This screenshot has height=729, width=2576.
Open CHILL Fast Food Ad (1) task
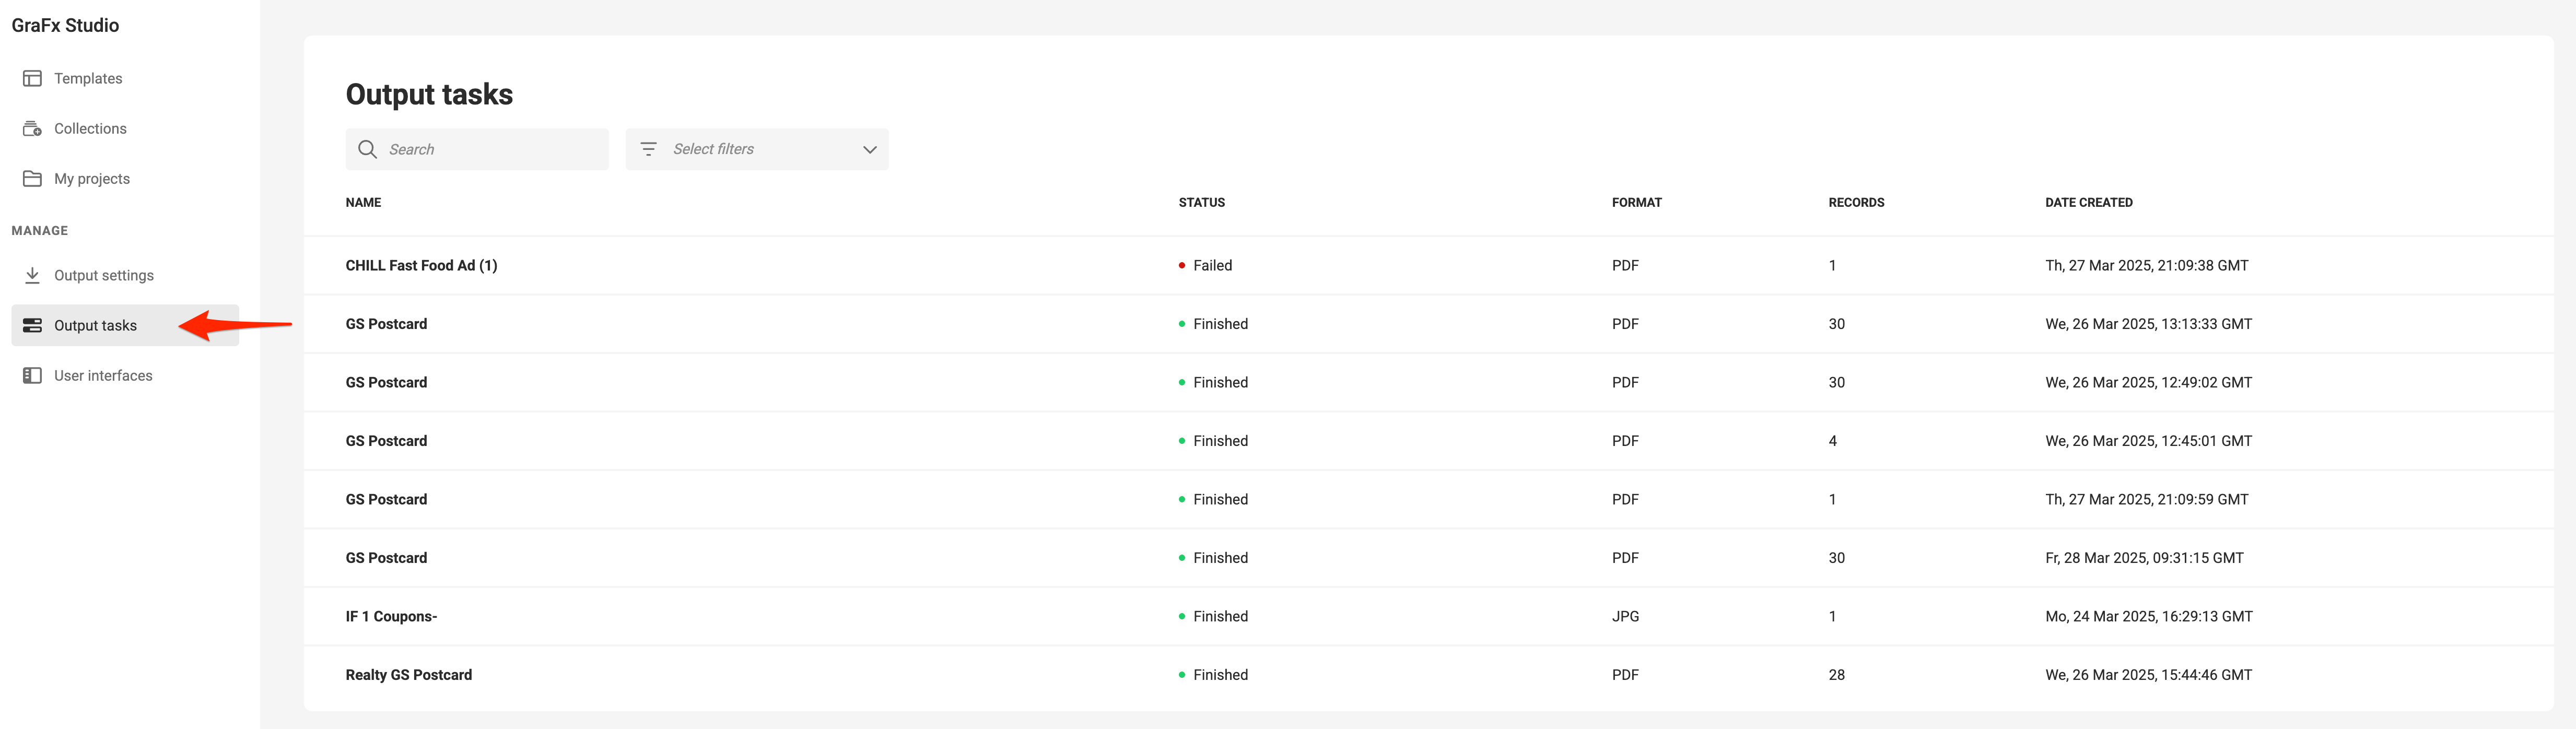click(x=421, y=265)
